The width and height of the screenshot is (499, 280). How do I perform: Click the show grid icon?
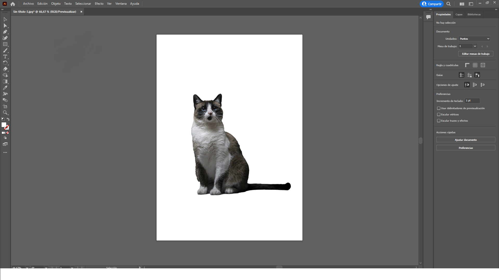pos(475,65)
